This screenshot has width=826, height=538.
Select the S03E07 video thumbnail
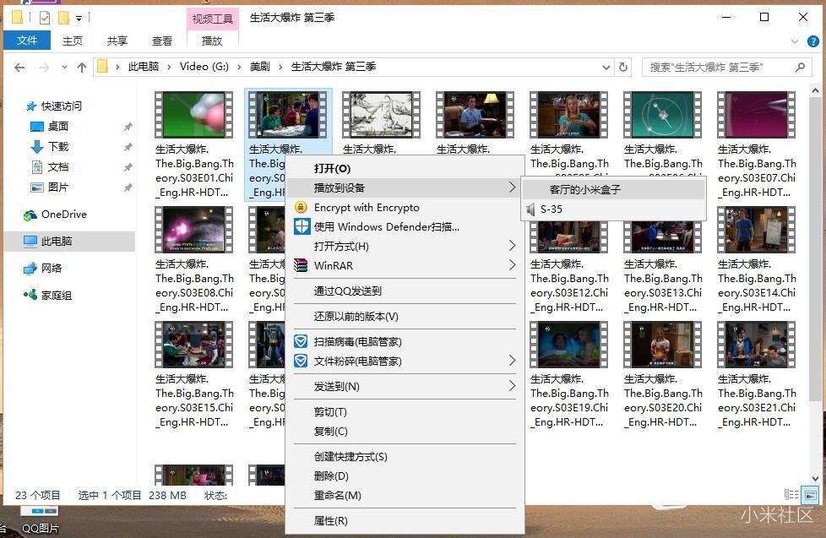757,114
